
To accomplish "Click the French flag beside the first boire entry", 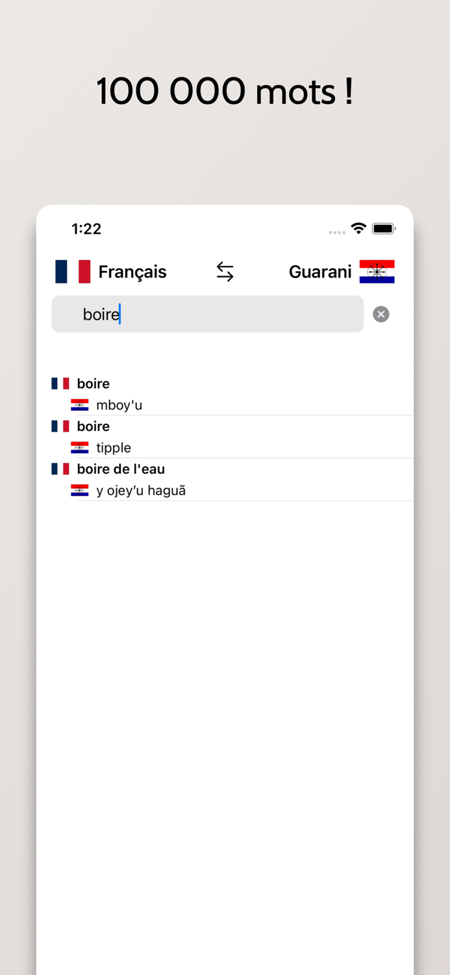I will click(x=60, y=383).
